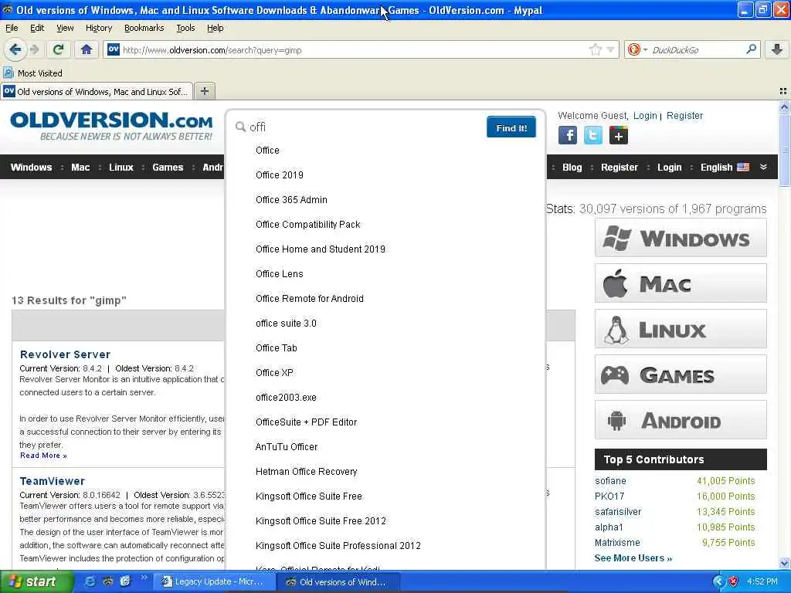Select Kingsoft Office Suite Free 2012
The width and height of the screenshot is (791, 593).
[321, 521]
